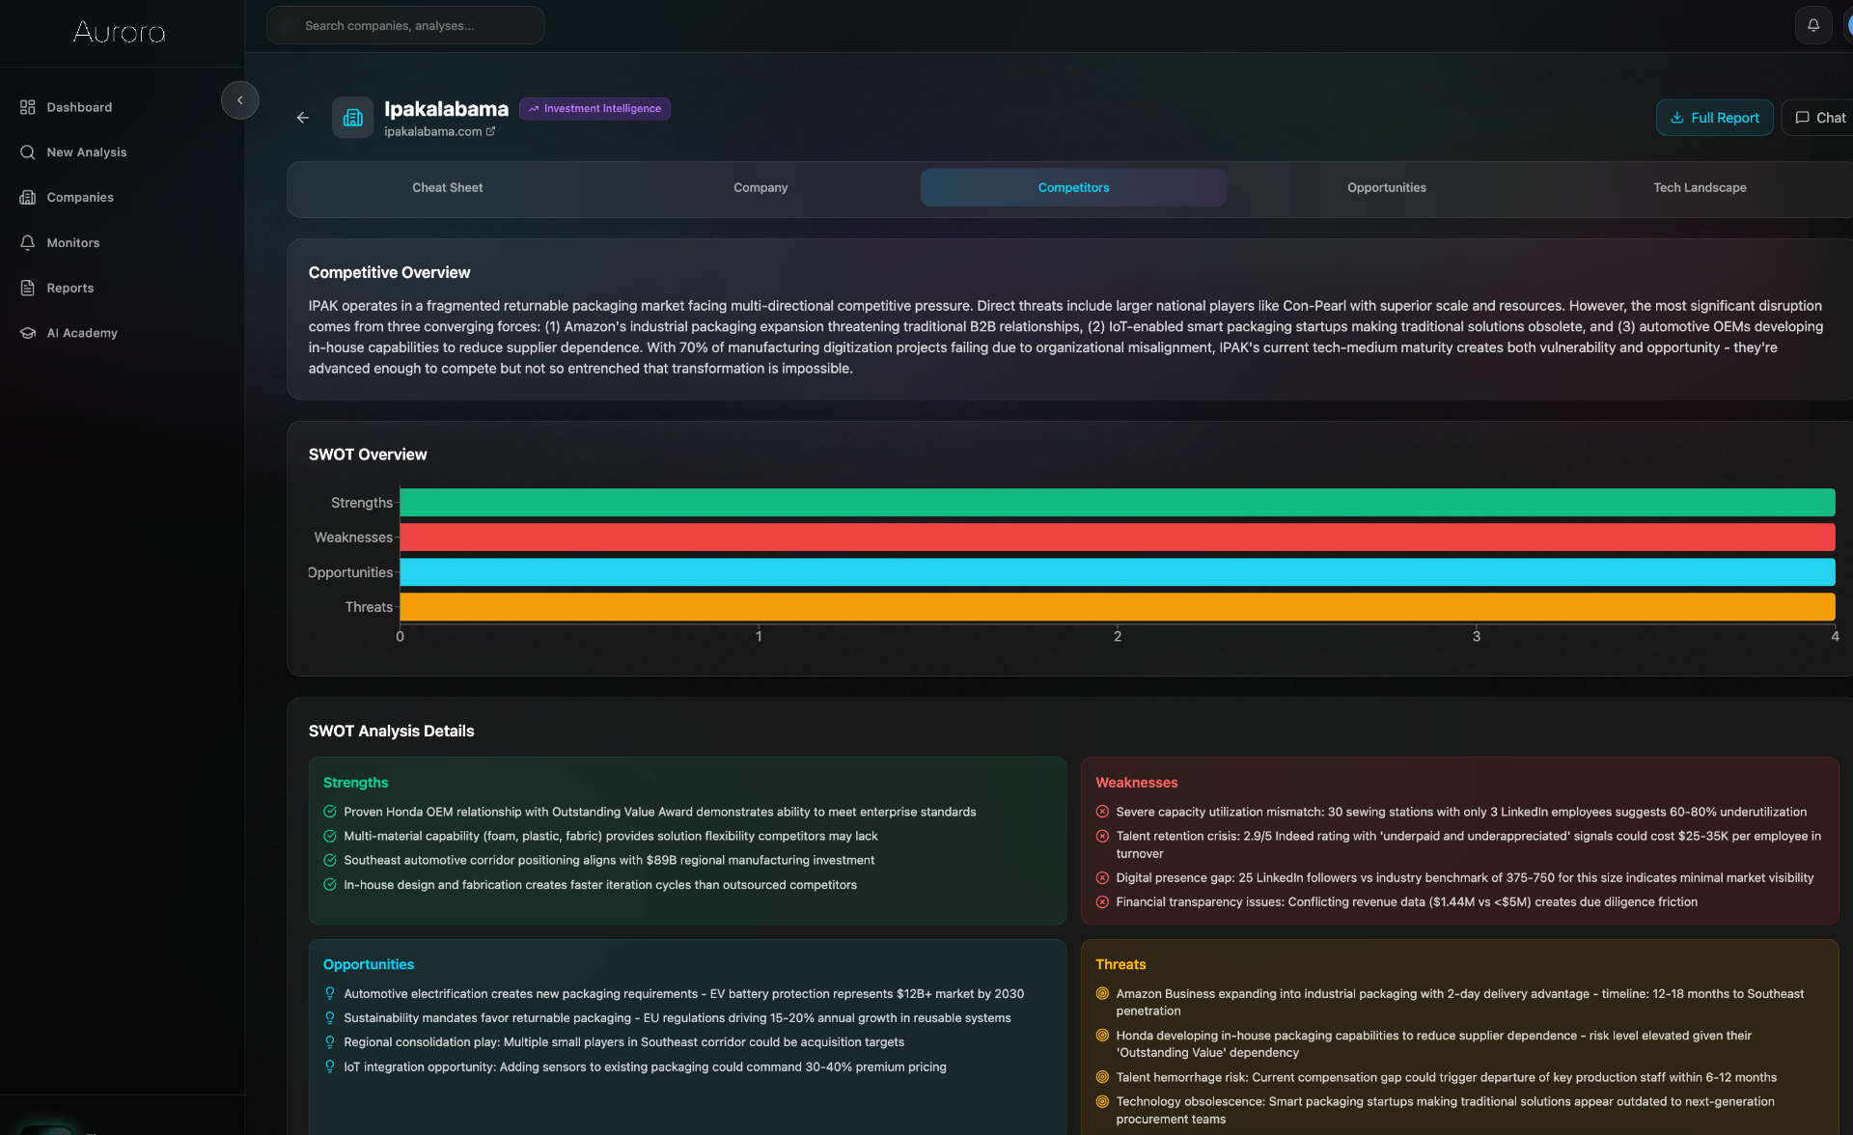Click check icon beside Proven Honda OEM relationship
Screen dimensions: 1853x1135
point(330,812)
